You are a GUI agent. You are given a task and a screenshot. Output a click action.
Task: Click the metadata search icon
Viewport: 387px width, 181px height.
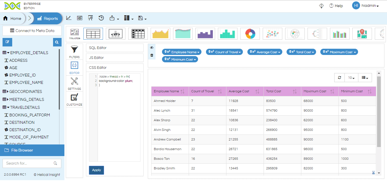tap(57, 42)
